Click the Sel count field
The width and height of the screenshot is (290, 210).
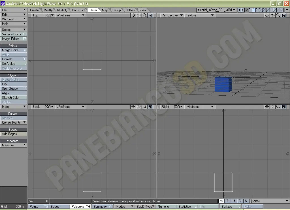39,201
